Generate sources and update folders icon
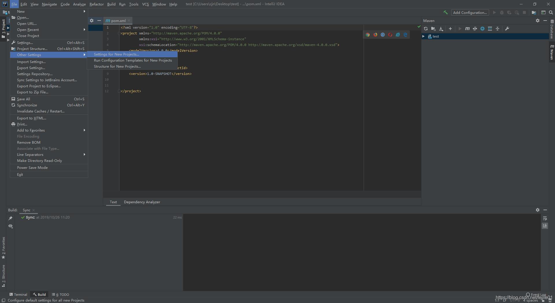Image resolution: width=555 pixels, height=303 pixels. (433, 29)
